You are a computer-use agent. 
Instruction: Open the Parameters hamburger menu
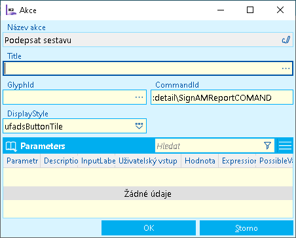(x=285, y=146)
